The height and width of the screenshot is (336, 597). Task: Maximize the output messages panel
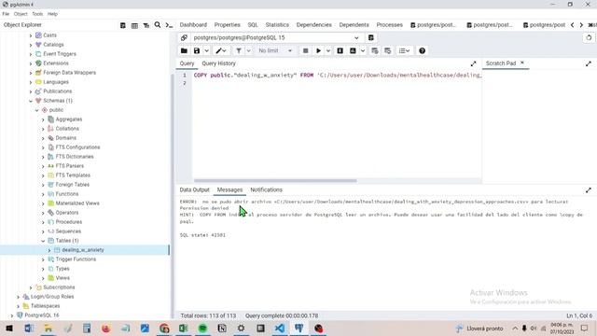589,189
